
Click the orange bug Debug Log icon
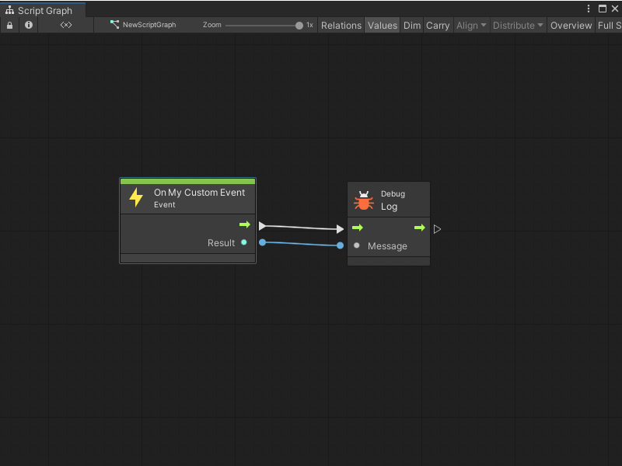[363, 200]
